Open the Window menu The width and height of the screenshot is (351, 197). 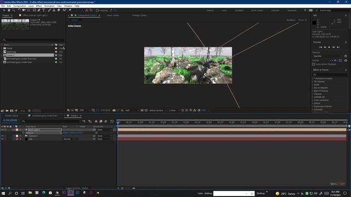point(68,6)
